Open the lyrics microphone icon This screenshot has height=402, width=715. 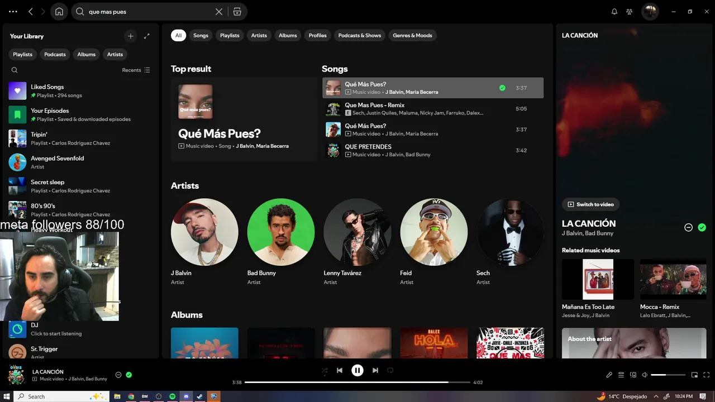click(609, 375)
